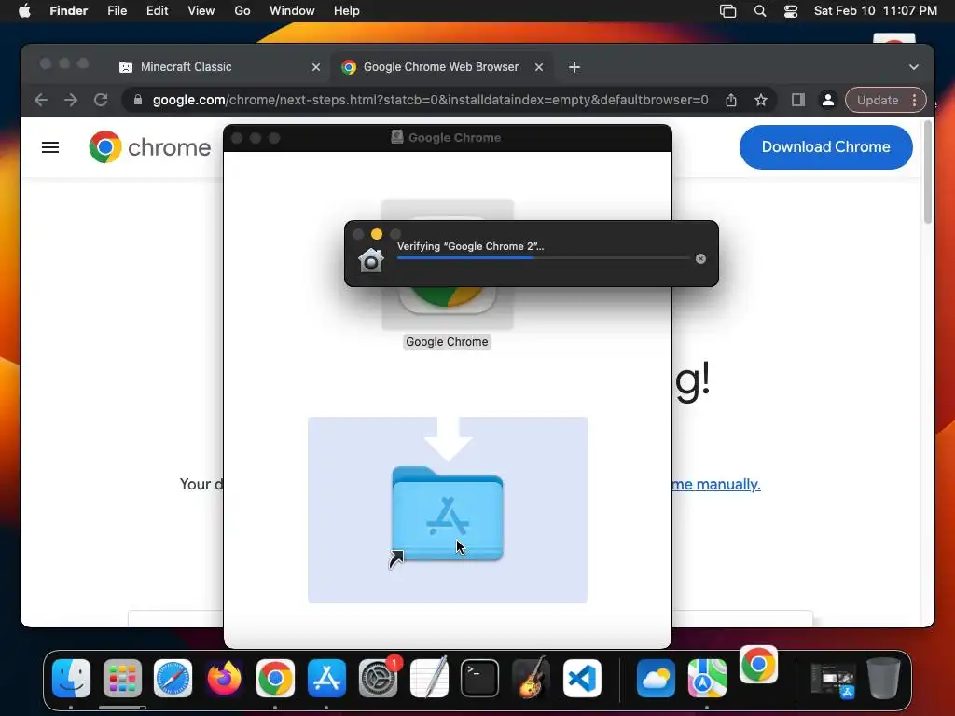Open the File menu
955x716 pixels.
click(117, 11)
